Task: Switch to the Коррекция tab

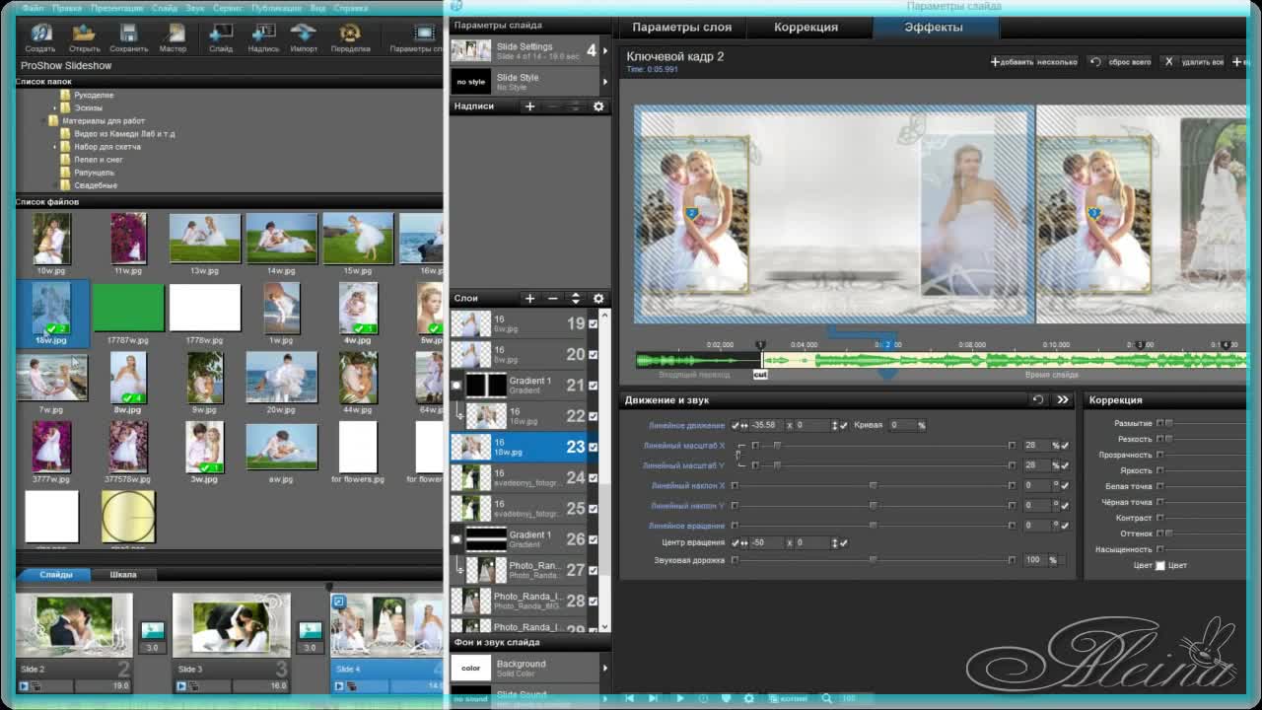Action: [x=806, y=28]
